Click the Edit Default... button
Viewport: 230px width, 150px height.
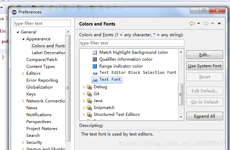pos(205,91)
